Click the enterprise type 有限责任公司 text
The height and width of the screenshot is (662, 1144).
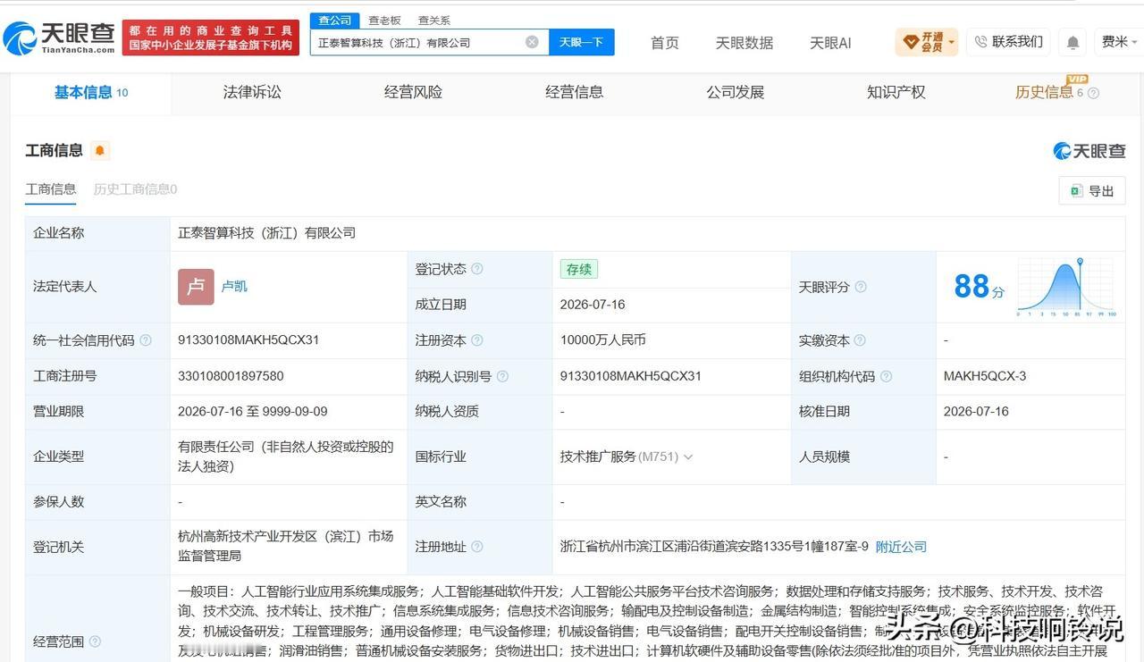click(286, 456)
